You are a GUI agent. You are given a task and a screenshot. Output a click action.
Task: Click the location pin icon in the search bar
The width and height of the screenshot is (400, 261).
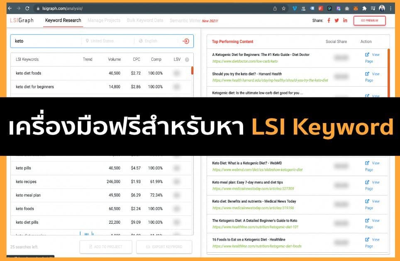87,41
